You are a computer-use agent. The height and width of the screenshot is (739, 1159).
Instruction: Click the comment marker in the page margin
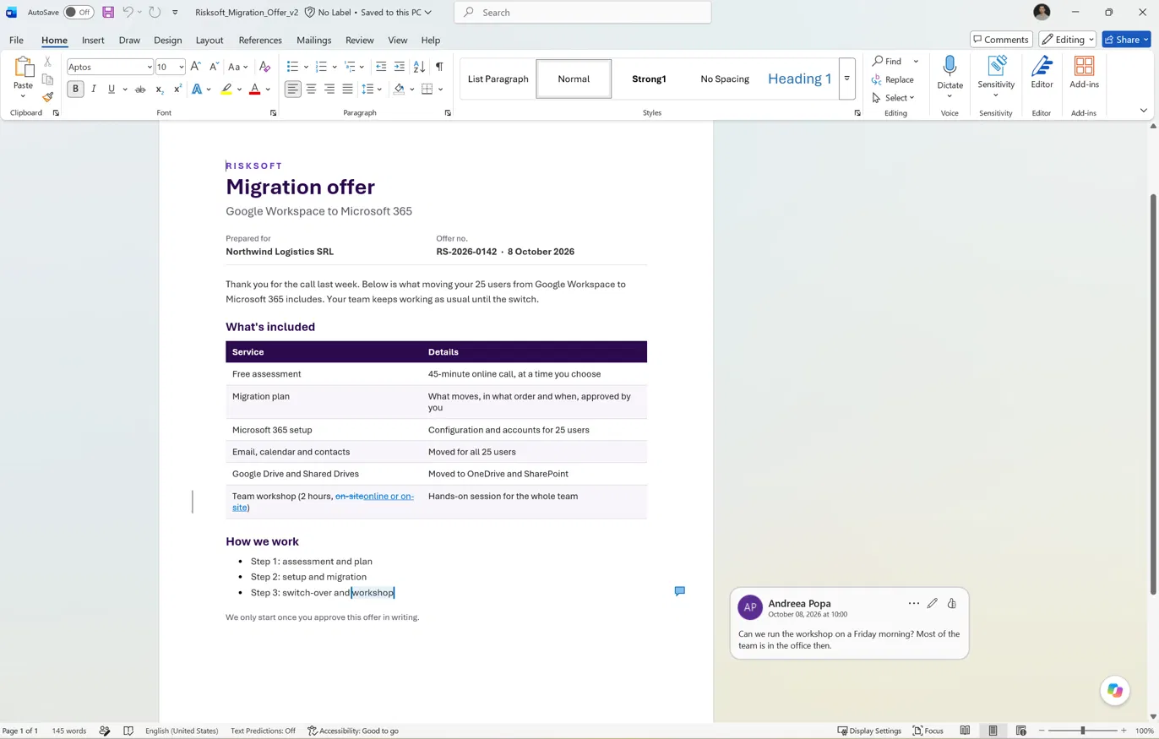click(679, 591)
